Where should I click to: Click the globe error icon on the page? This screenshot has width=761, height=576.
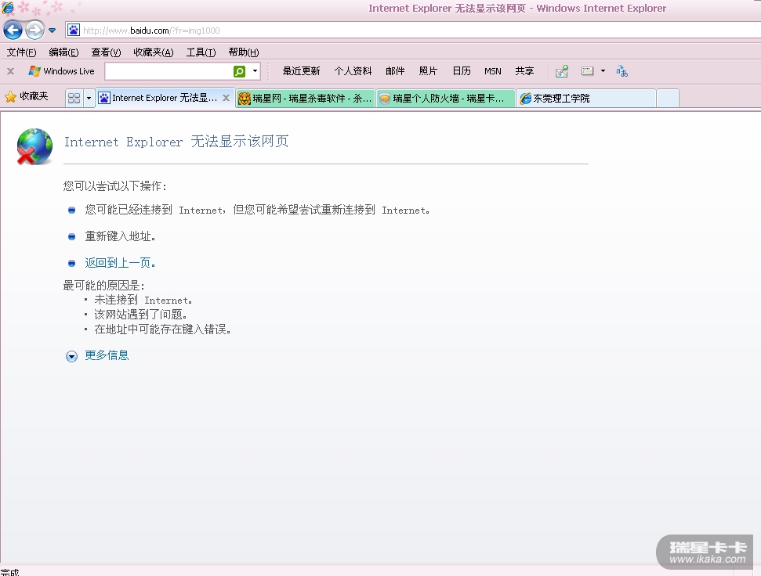tap(34, 147)
